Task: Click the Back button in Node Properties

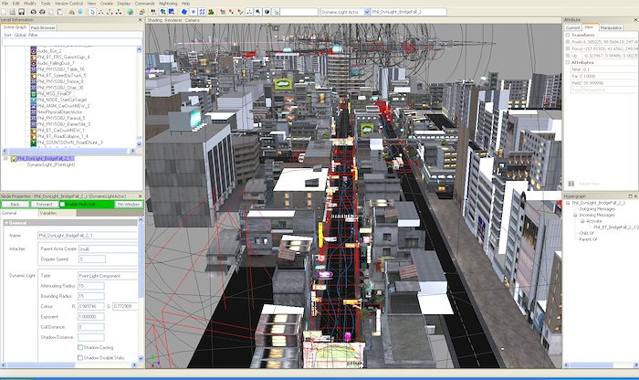Action: [14, 205]
